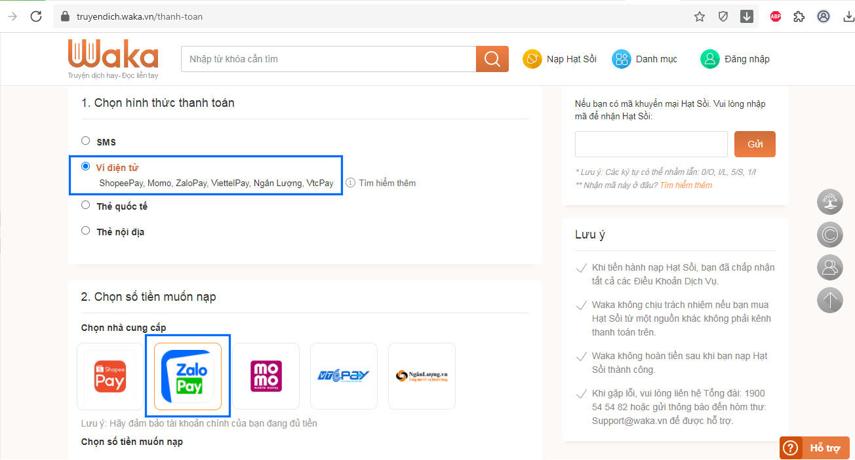This screenshot has height=460, width=855.
Task: Click the scroll-to-top arrow icon
Action: [x=829, y=300]
